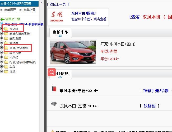Image resolution: width=172 pixels, height=132 pixels.
Task: Click the gray wiring diagram icon
Action: 54,104
